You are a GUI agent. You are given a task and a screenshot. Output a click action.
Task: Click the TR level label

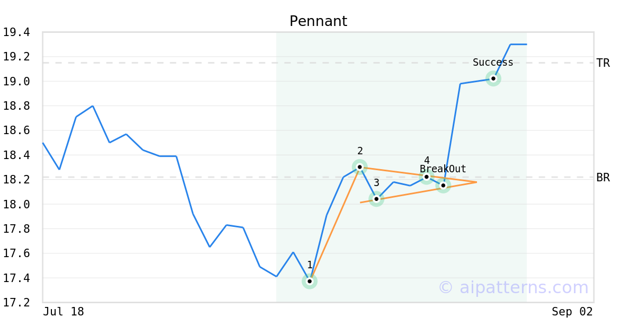[603, 63]
